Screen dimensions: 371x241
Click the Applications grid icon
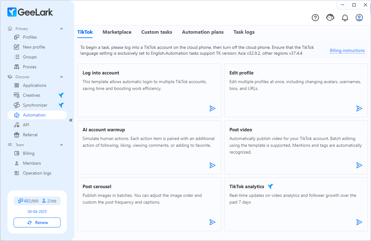[17, 85]
